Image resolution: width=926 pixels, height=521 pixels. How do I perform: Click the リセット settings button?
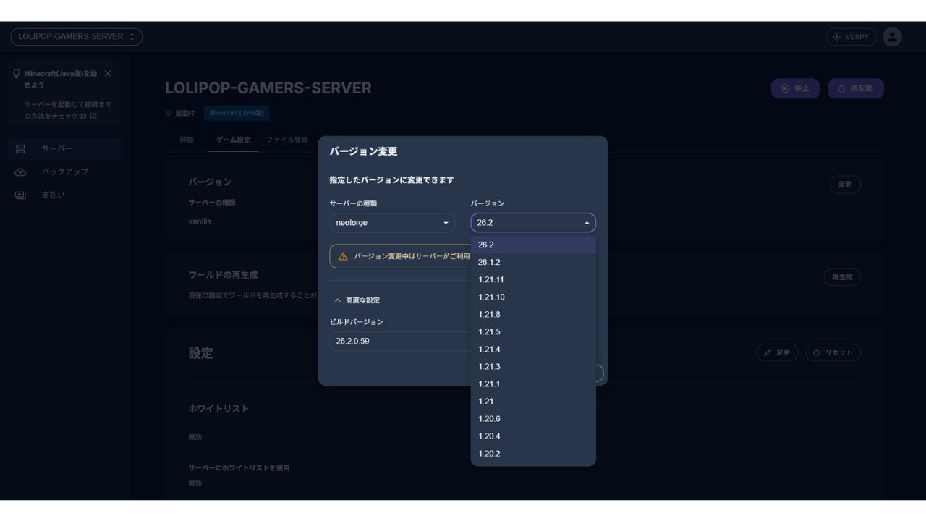point(833,352)
